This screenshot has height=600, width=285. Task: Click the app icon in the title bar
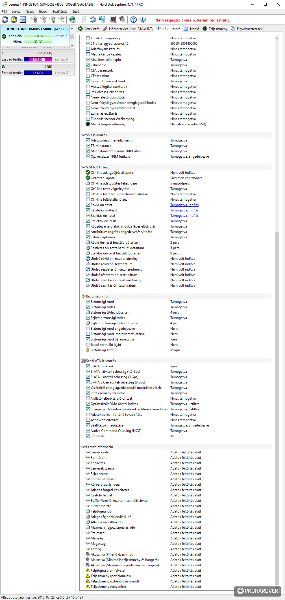coord(5,4)
